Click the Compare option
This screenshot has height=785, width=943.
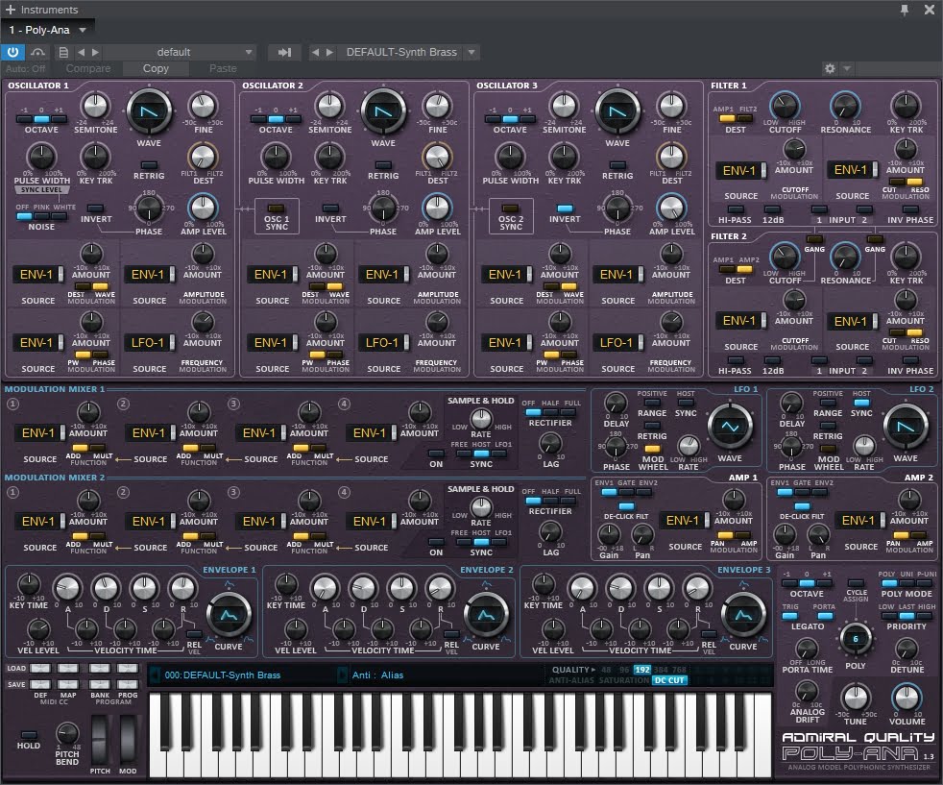click(88, 68)
